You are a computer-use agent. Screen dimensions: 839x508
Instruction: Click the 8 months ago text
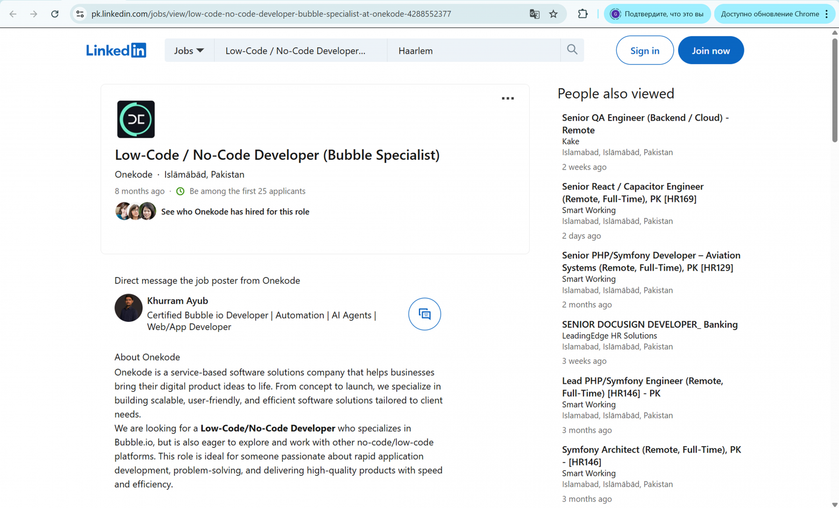coord(139,191)
